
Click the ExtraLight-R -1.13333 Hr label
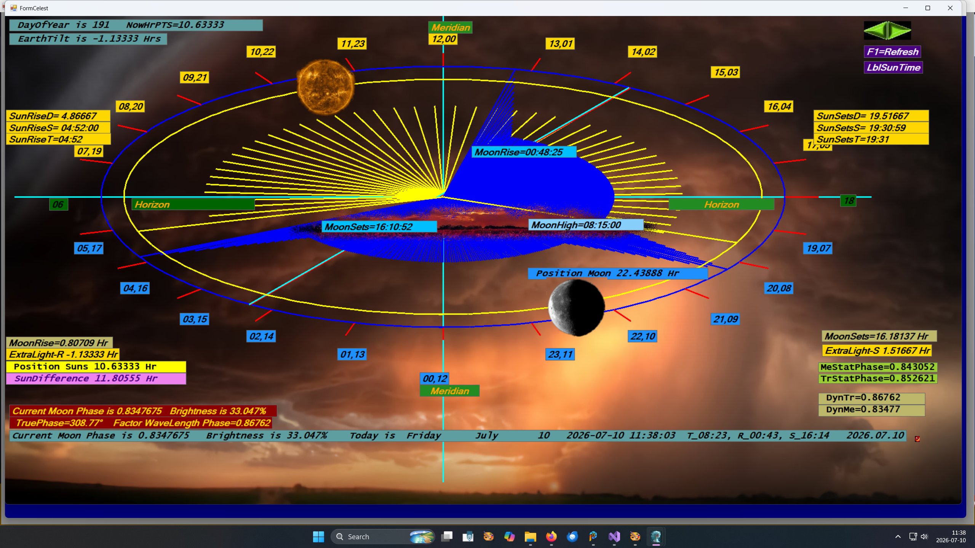pos(63,354)
